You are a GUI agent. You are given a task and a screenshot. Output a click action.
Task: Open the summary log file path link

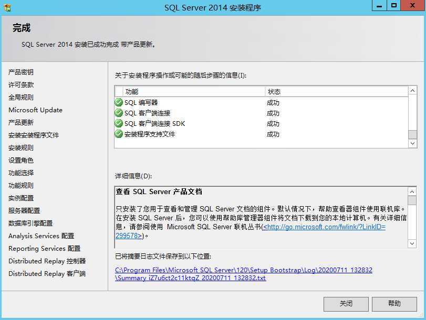244,274
